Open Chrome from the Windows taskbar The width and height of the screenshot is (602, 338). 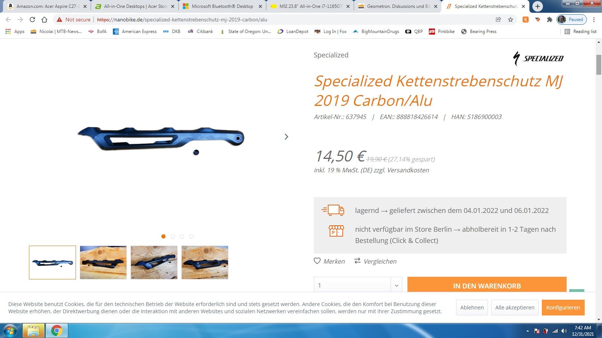click(x=57, y=330)
